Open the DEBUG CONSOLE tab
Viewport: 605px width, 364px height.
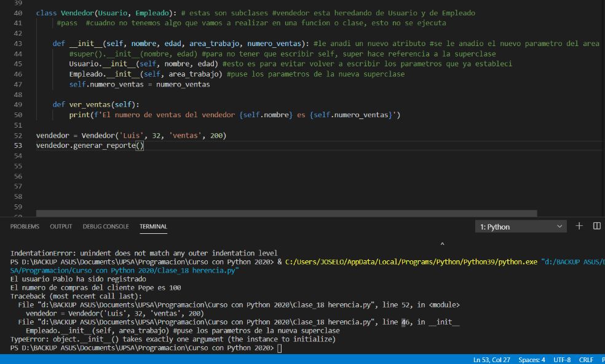tap(105, 226)
